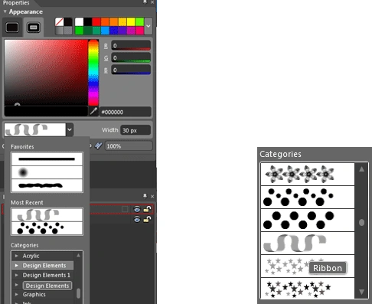Select the Graphics category label

click(x=34, y=294)
